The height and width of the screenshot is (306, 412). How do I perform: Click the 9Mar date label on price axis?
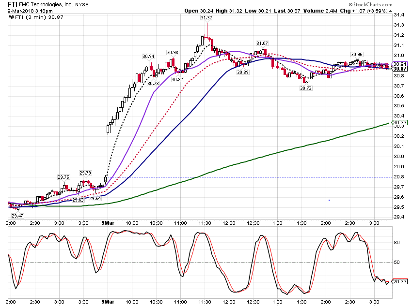108,223
